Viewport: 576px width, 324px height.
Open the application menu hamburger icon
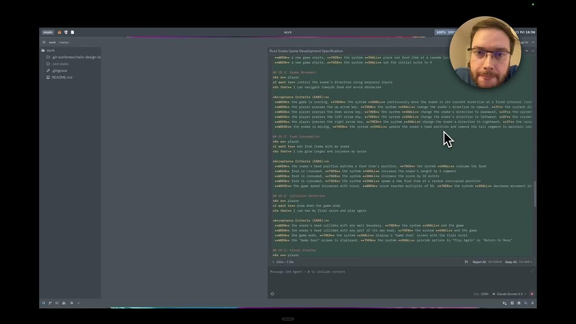click(44, 42)
